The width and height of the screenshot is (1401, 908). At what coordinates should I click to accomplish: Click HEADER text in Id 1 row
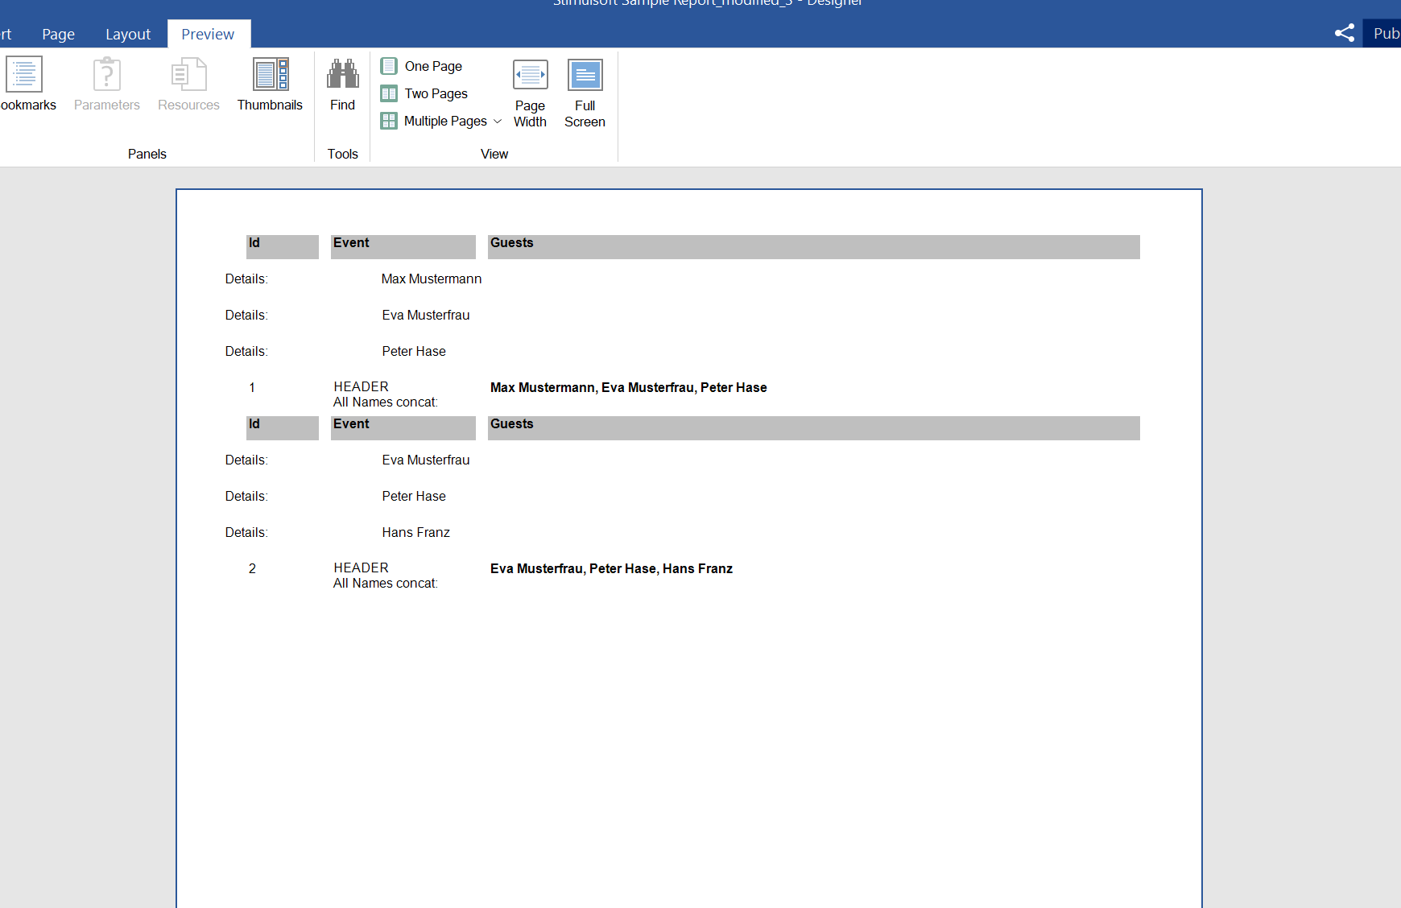click(362, 386)
